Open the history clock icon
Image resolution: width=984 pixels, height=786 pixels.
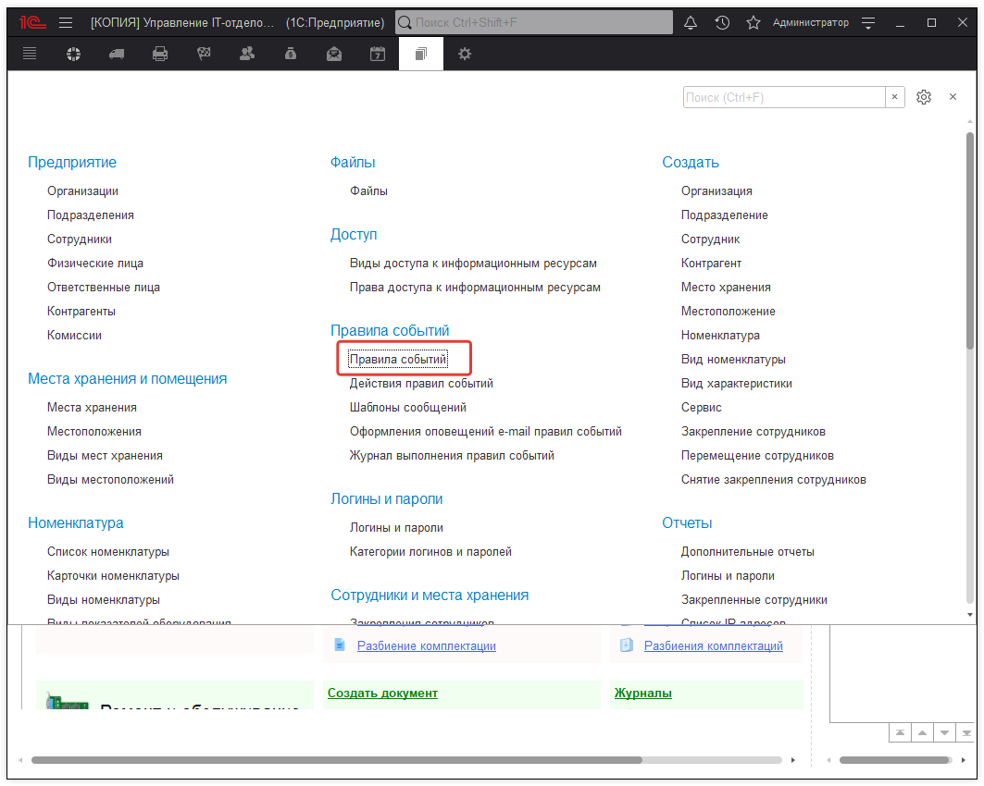(722, 22)
